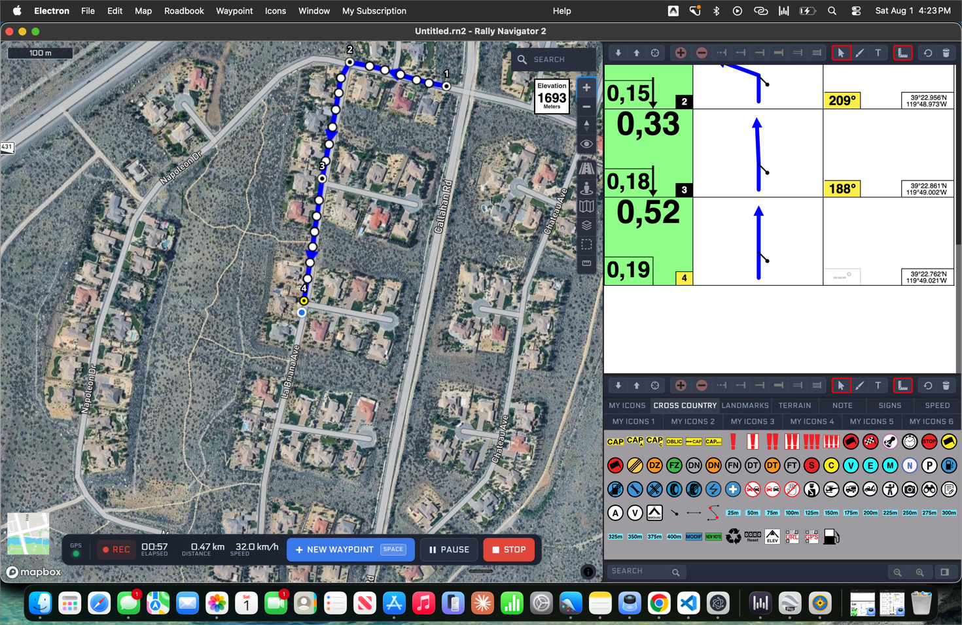Viewport: 962px width, 625px height.
Task: Click the PAUSE recording button
Action: pyautogui.click(x=449, y=550)
